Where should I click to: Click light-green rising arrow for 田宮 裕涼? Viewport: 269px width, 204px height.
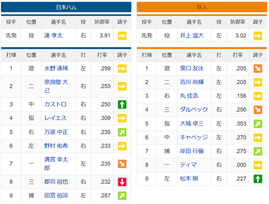click(x=122, y=196)
